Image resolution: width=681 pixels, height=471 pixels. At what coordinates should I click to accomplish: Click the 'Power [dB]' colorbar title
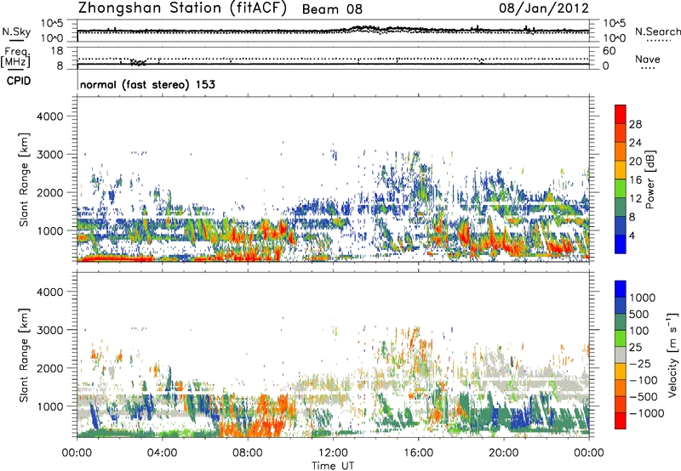point(650,179)
